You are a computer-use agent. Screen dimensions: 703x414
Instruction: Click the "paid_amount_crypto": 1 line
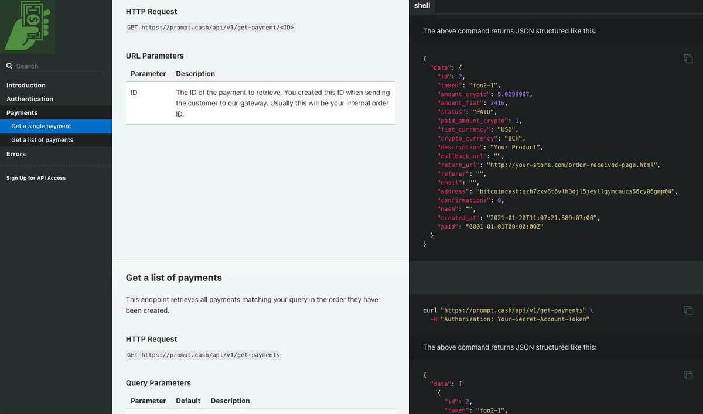pos(479,121)
